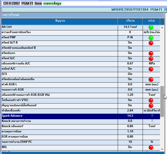Viewport: 167px width, 154px height.
Task: Click the red indicator for สวิตช์แรงดันน้ำมันหล่อลื่น
Action: pyautogui.click(x=151, y=80)
